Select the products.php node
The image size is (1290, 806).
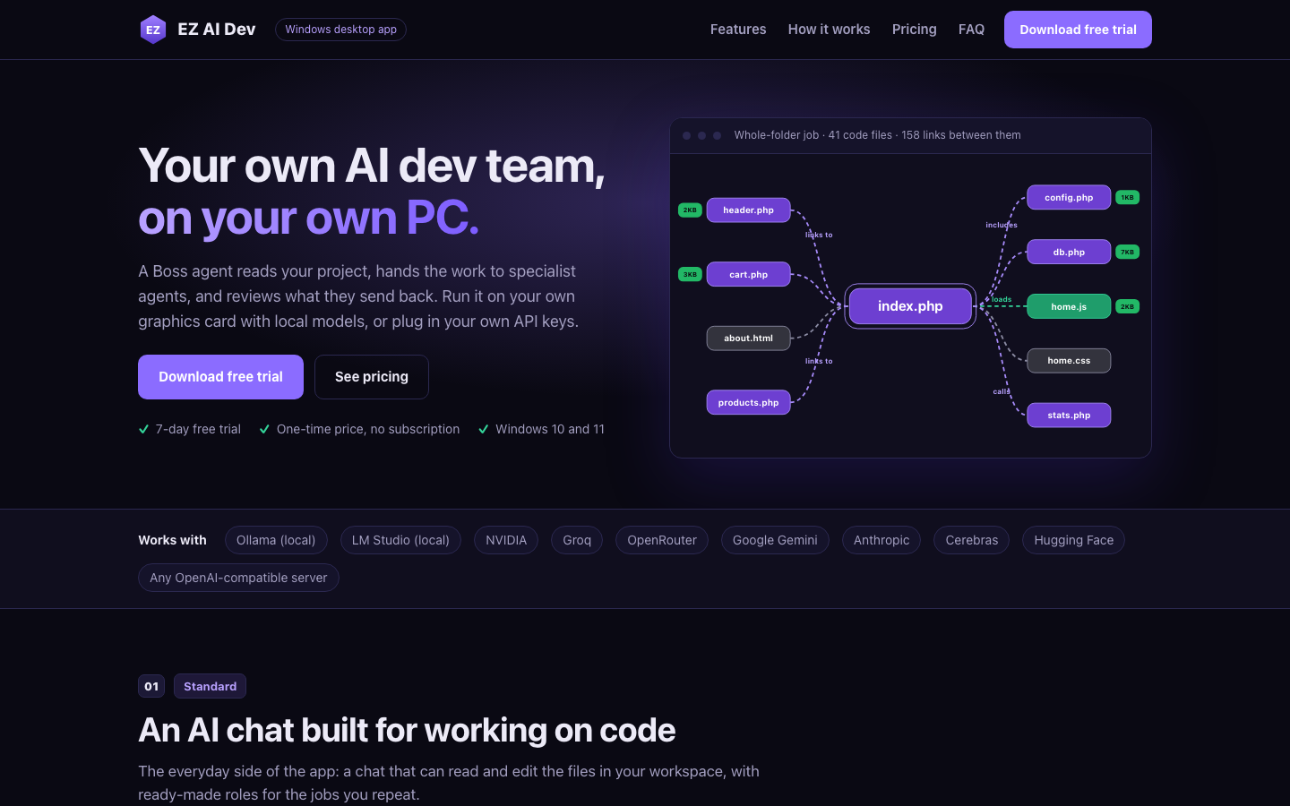748,403
